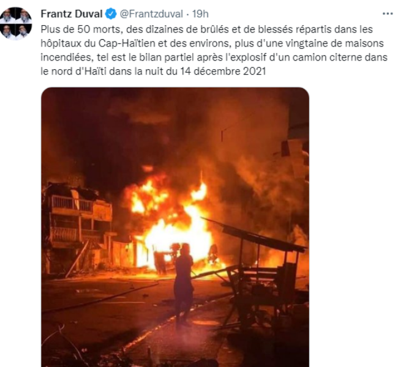This screenshot has height=367, width=398.
Task: Open the attached fire photo
Action: click(x=175, y=227)
